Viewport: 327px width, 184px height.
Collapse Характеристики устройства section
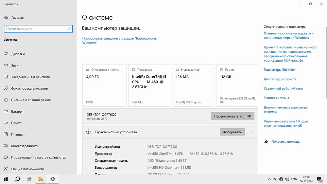tap(252, 132)
